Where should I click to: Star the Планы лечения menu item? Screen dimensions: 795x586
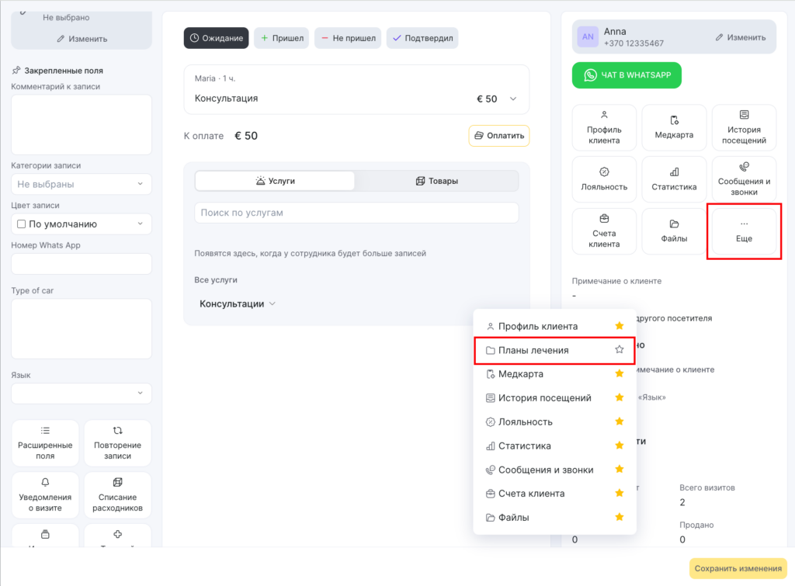(x=619, y=350)
